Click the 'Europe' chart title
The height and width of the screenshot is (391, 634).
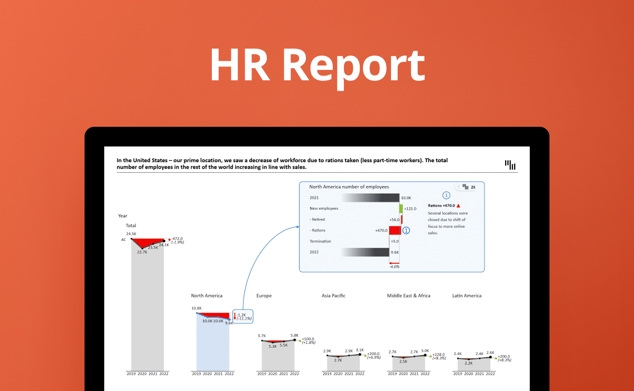pyautogui.click(x=264, y=296)
